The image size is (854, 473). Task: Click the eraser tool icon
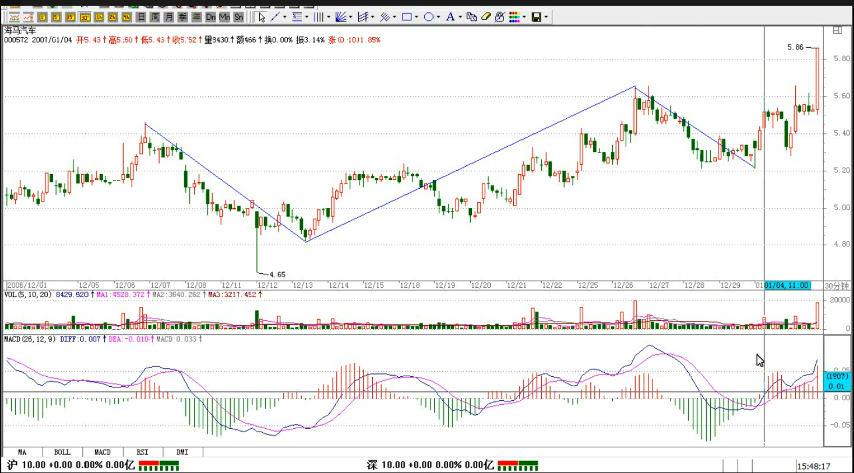point(486,17)
